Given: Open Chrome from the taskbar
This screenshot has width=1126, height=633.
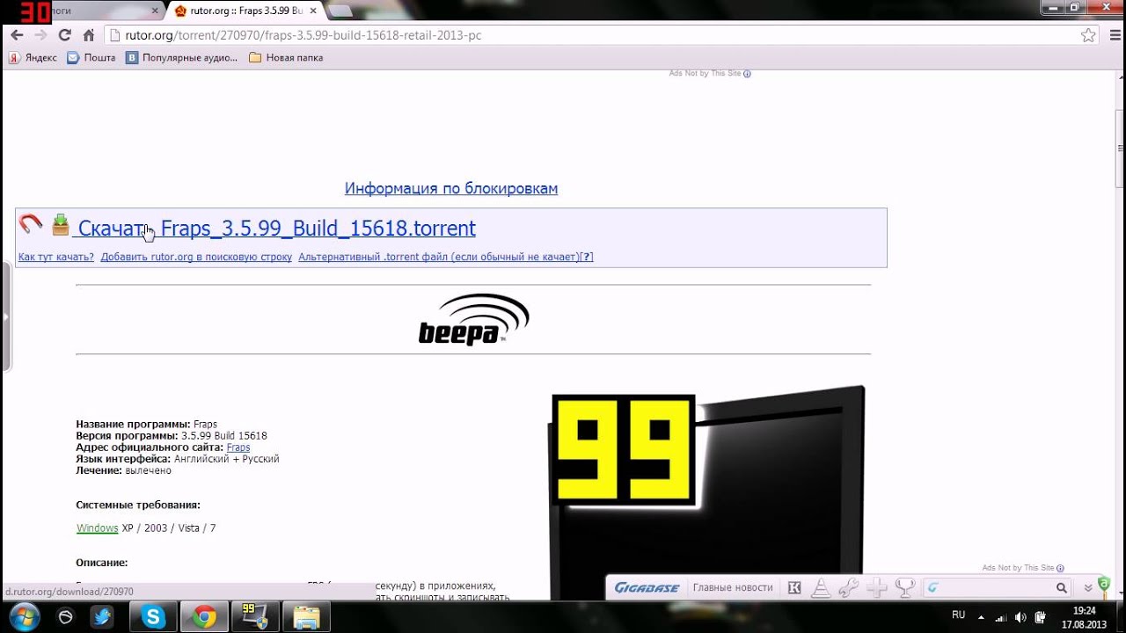Looking at the screenshot, I should click(x=204, y=617).
